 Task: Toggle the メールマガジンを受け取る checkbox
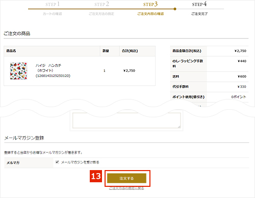pos(57,162)
